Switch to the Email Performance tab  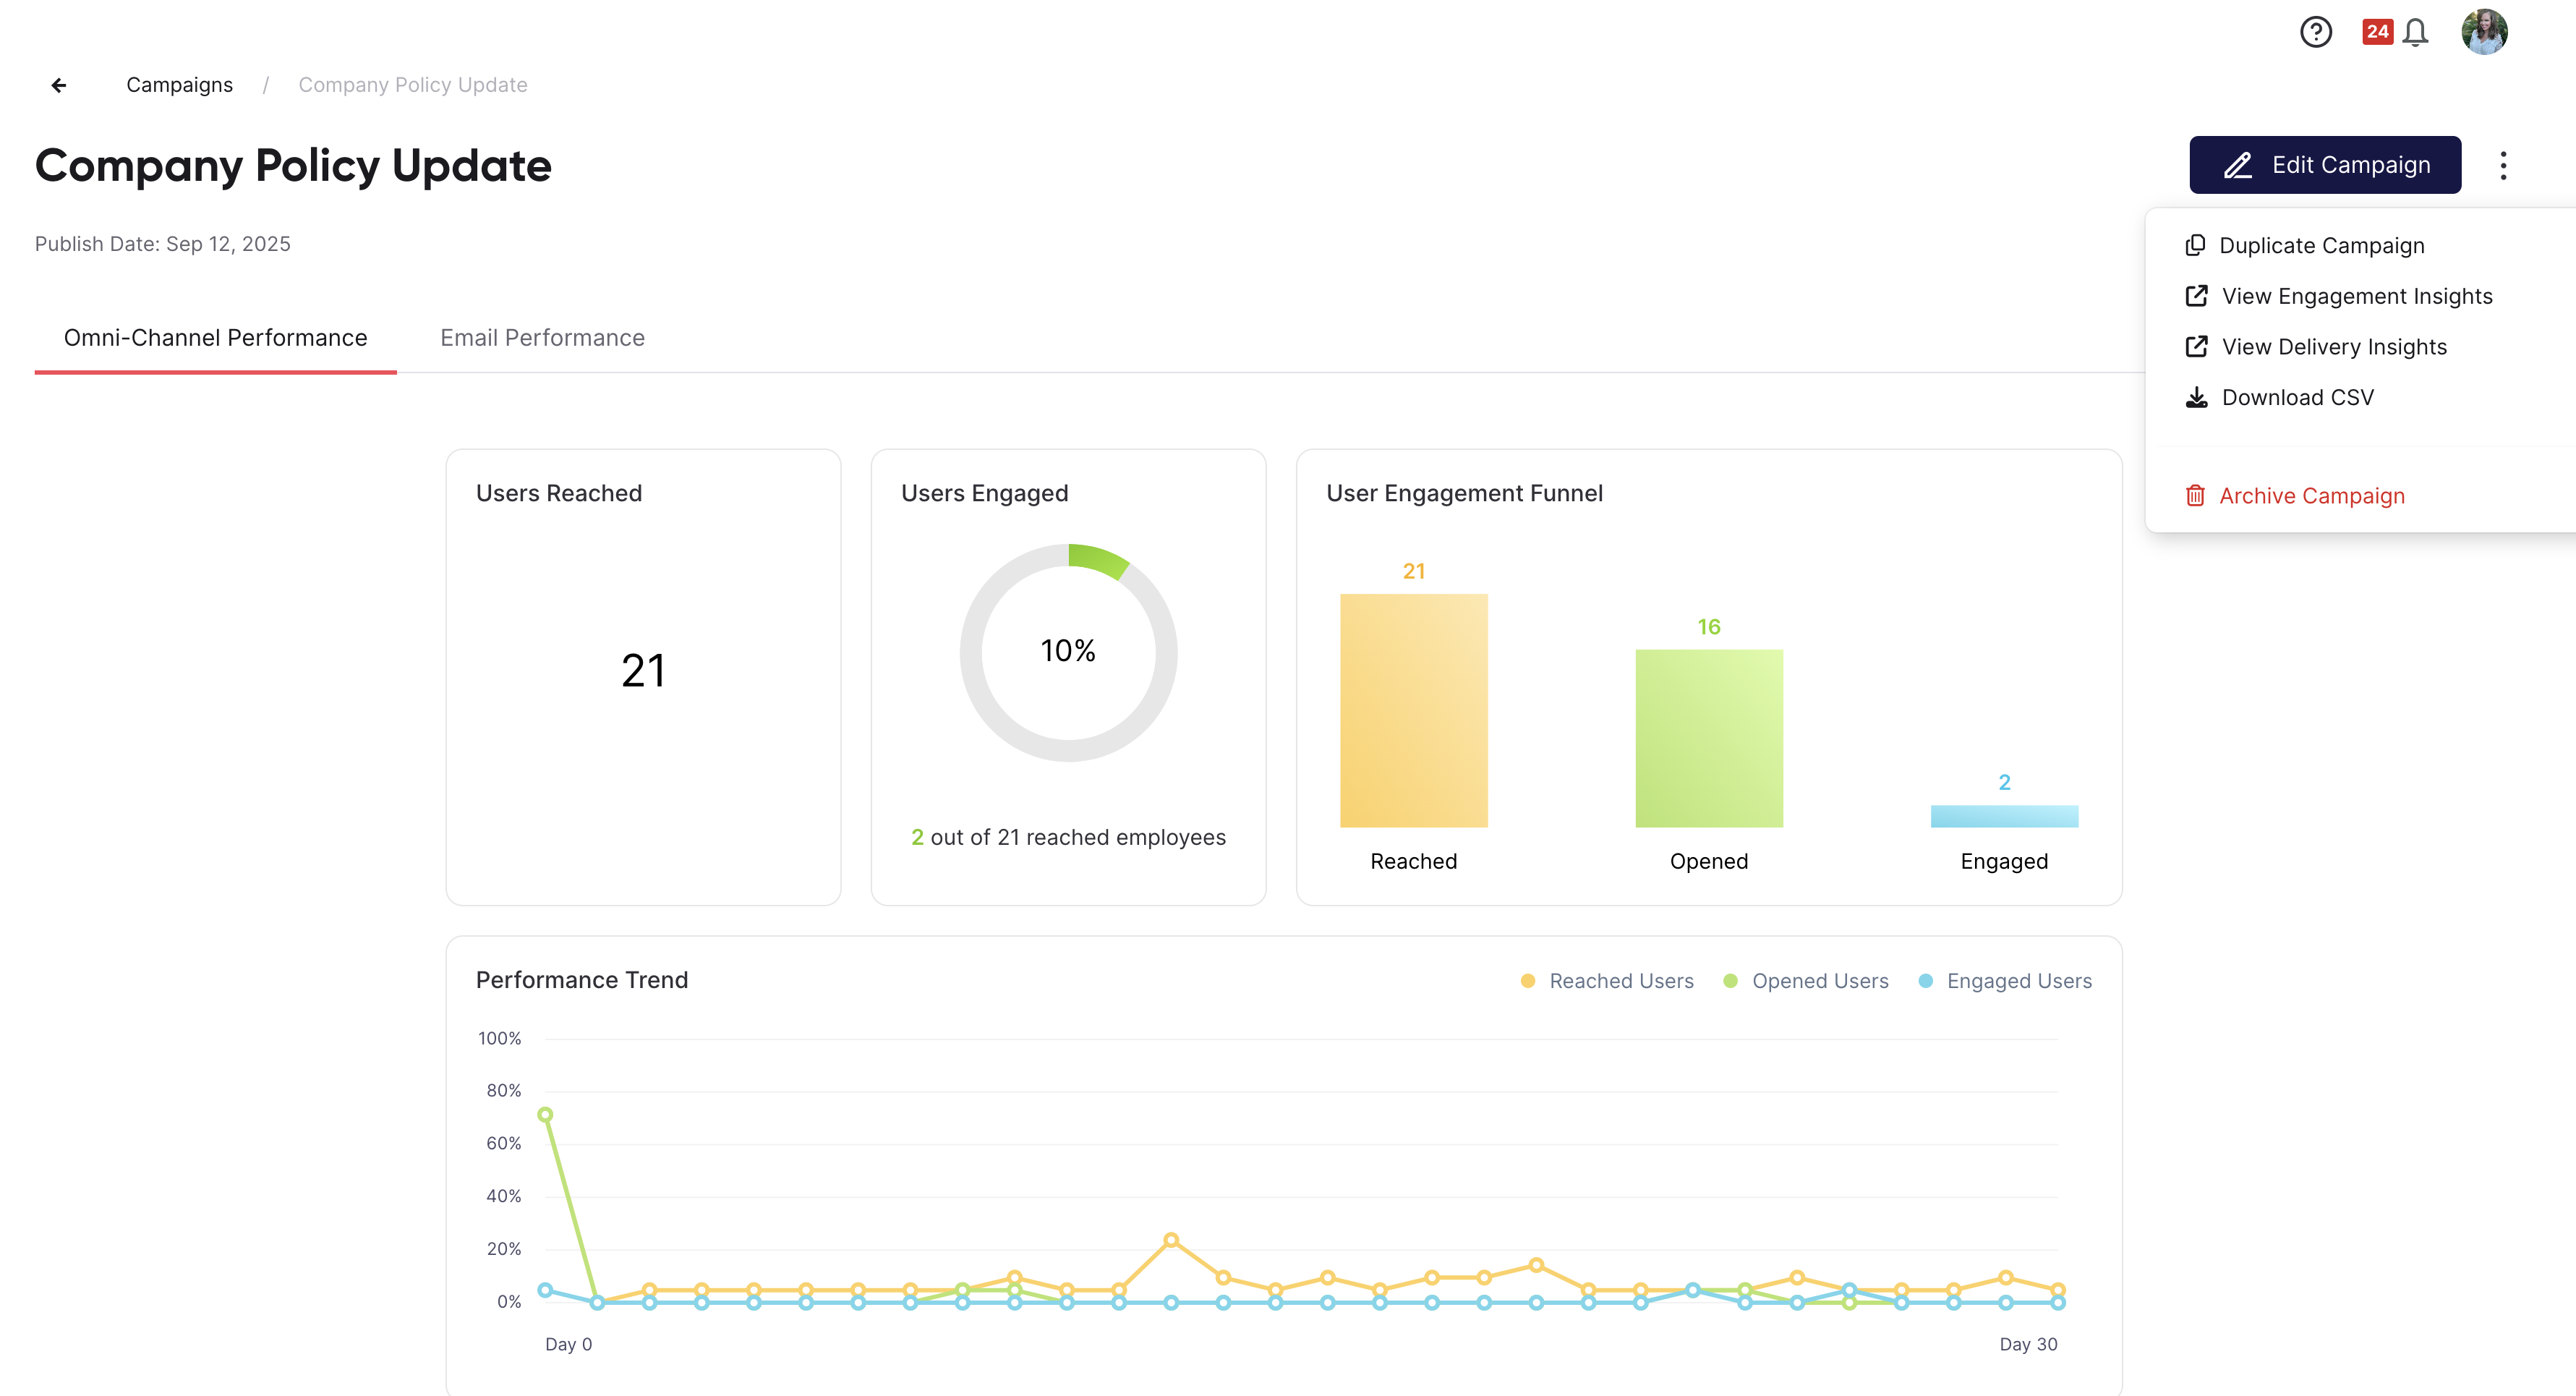(542, 338)
